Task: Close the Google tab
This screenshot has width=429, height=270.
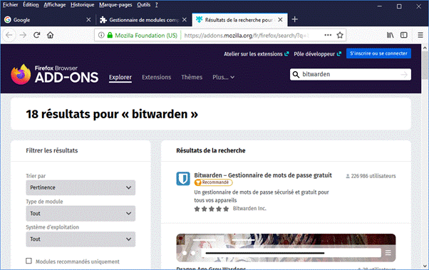Action: pyautogui.click(x=88, y=20)
